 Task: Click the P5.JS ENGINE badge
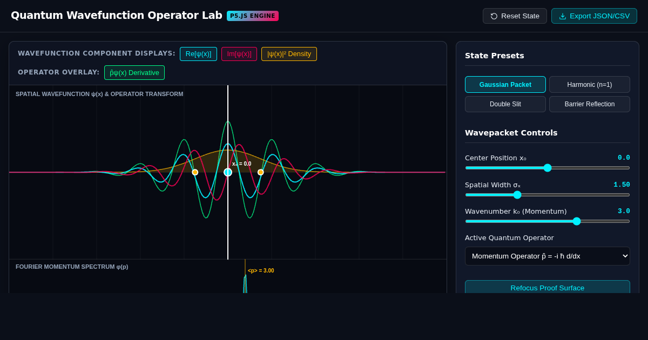(253, 16)
